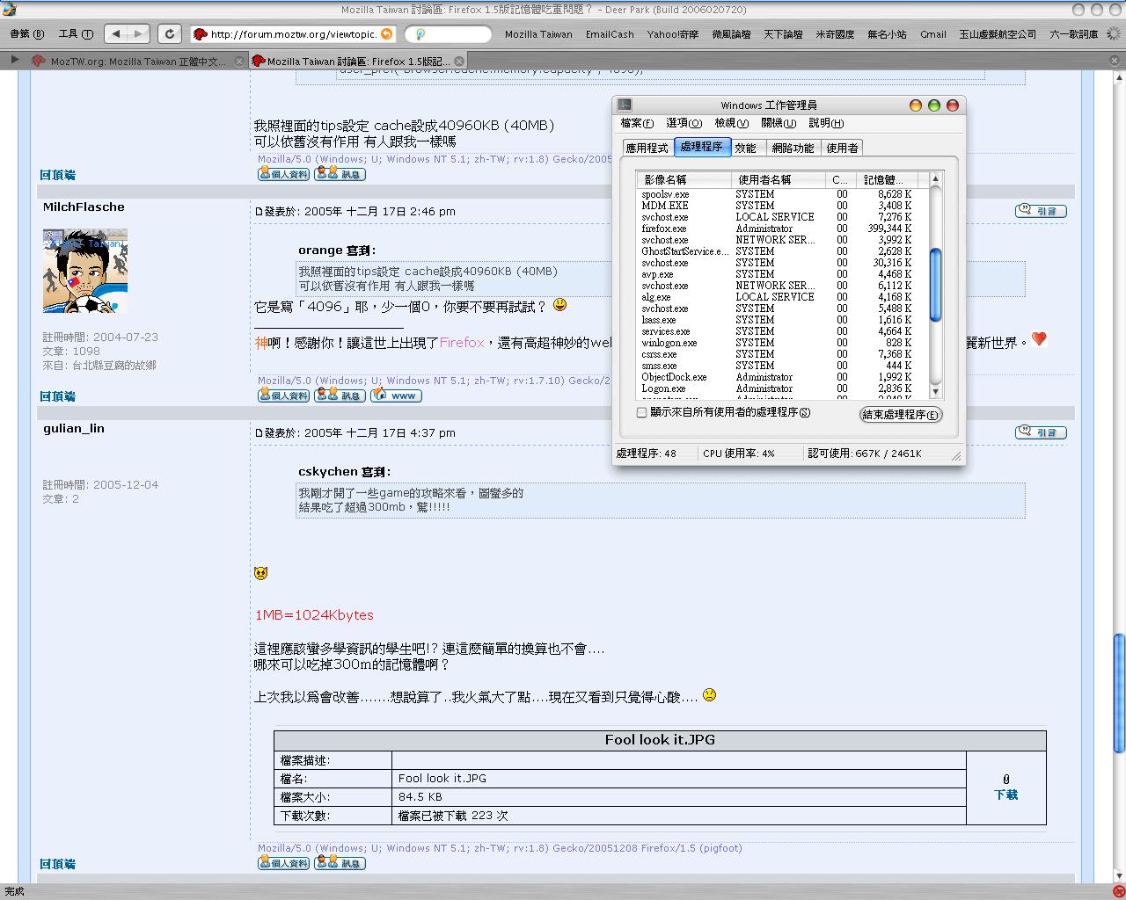
Task: Click quote button on gulian_lin's post
Action: click(x=1041, y=432)
